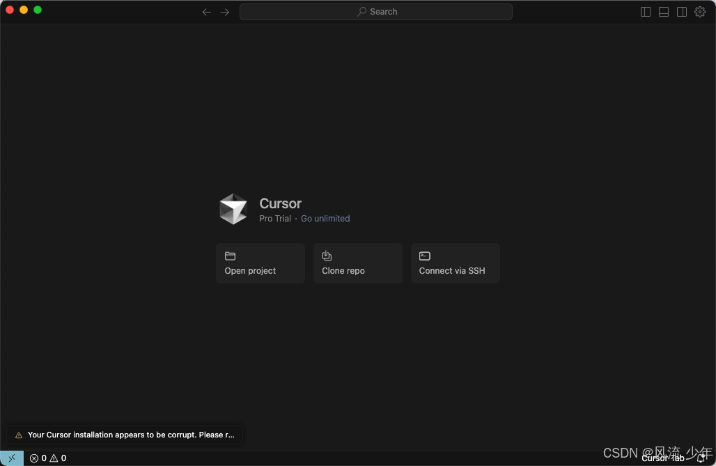Click the warning triangle in the notification
Viewport: 716px width, 466px height.
(19, 435)
